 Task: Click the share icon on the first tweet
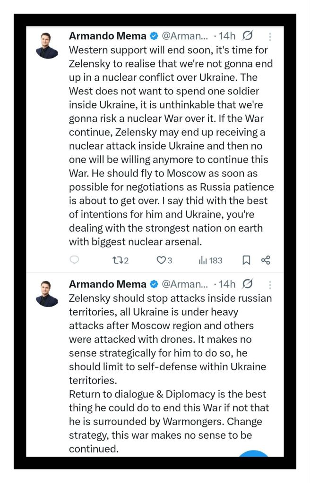coord(266,260)
